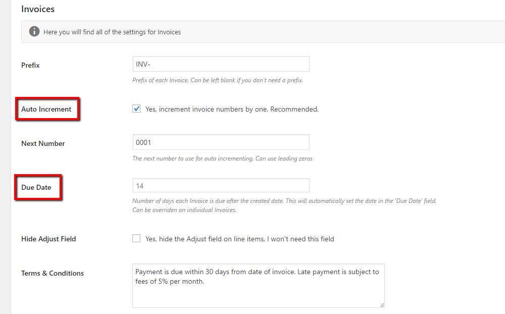
Task: Click the Terms & Conditions label
Action: point(52,273)
